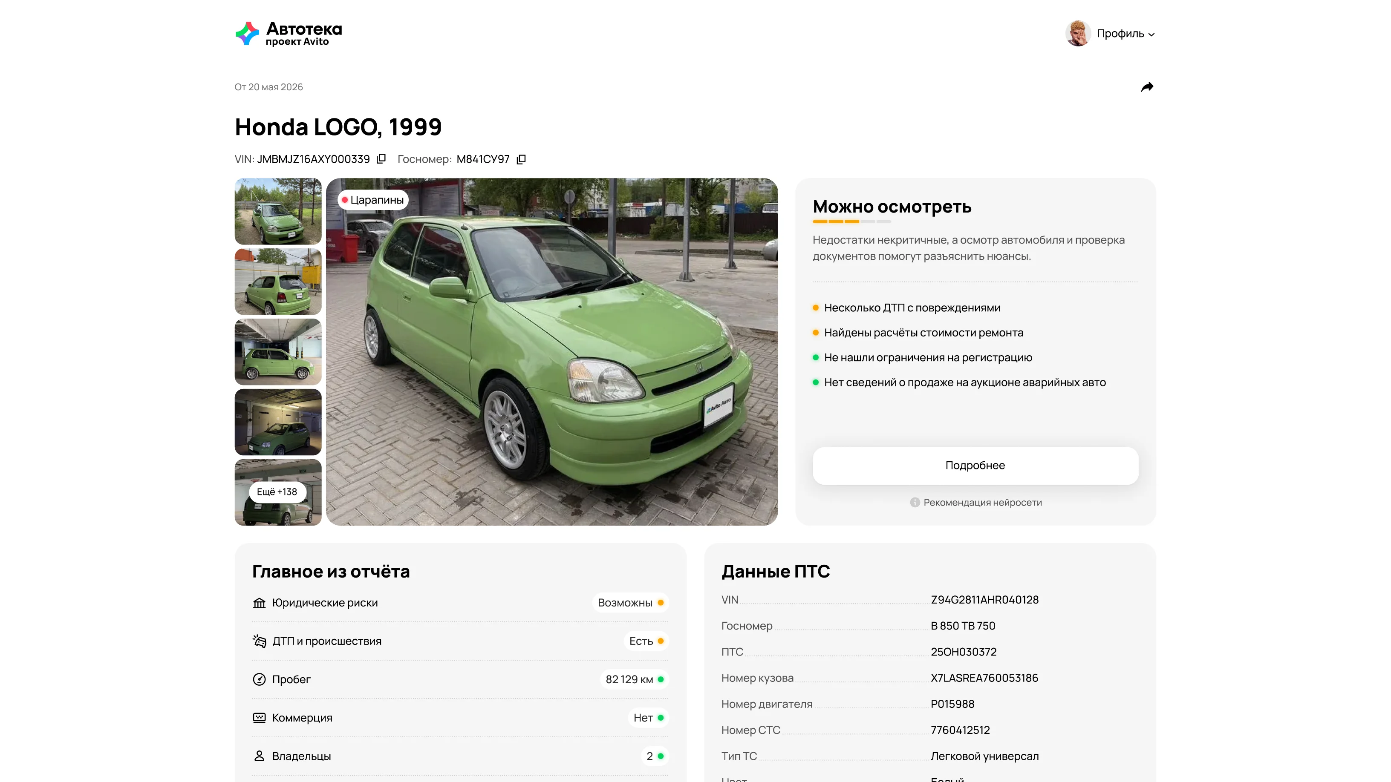Click Номер двигателя value P015988
1391x782 pixels.
coord(952,704)
